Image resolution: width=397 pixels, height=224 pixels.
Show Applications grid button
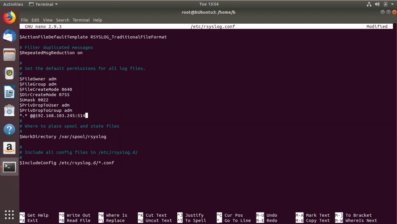click(9, 214)
